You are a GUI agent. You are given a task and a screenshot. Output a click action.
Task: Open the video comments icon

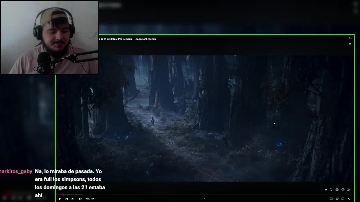(x=337, y=190)
